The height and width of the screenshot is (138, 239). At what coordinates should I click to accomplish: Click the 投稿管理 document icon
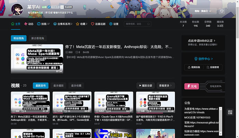[x=208, y=67]
